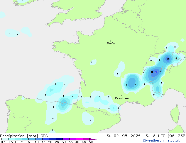Pick the 10 mm legend color swatch
Image resolution: width=186 pixels, height=143 pixels.
(x=39, y=139)
